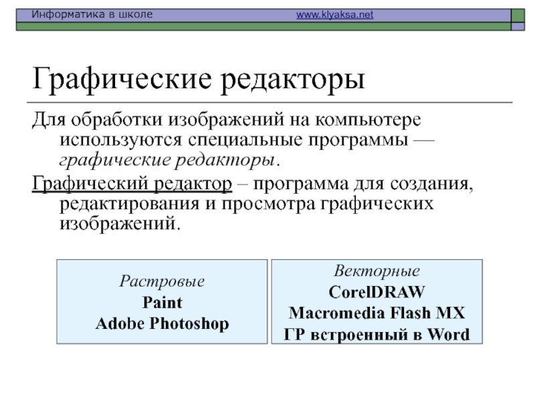Click the "Растровые" heading in the left box
Image resolution: width=535 pixels, height=401 pixels.
click(x=162, y=281)
